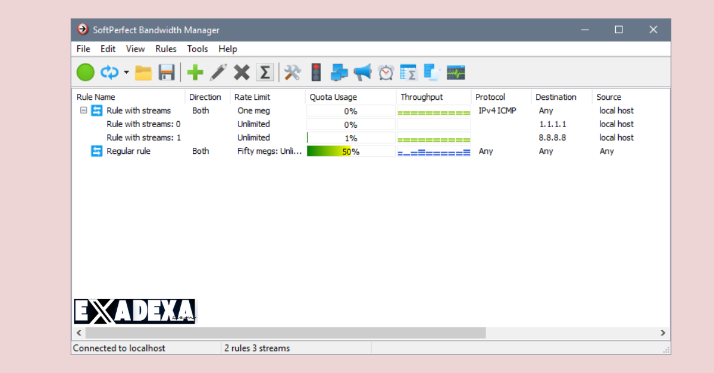Collapse the Rule with streams tree entry
Viewport: 714px width, 373px height.
(83, 110)
